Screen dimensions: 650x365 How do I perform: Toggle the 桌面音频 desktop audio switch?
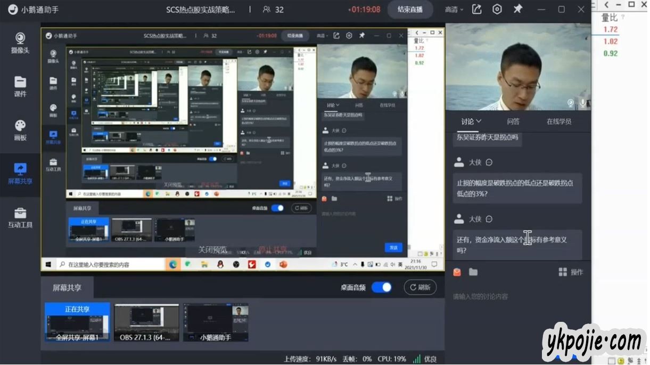coord(381,287)
